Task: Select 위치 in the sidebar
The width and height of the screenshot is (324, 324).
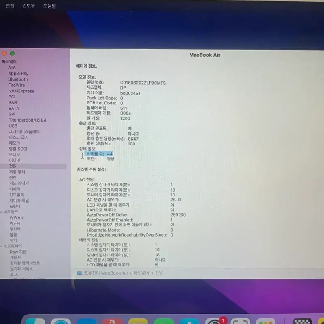Action: [x=13, y=240]
